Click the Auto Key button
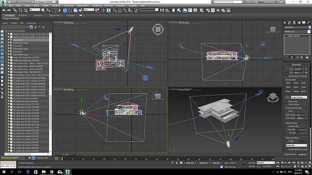The image size is (312, 175). tap(252, 163)
